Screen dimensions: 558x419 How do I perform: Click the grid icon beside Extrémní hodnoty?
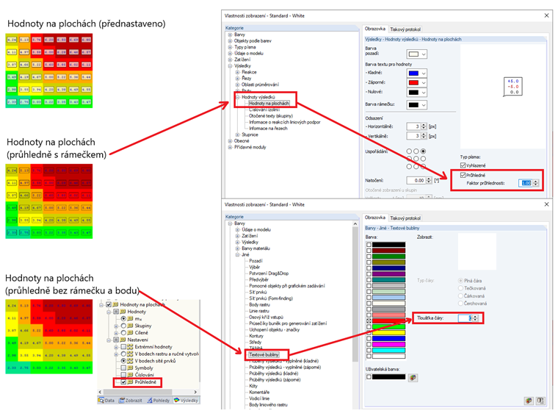[130, 347]
